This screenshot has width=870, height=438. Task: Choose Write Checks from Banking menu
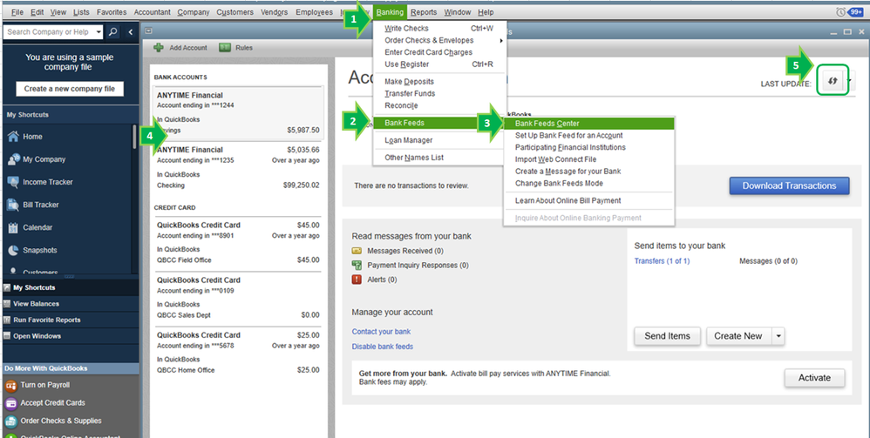click(439, 28)
